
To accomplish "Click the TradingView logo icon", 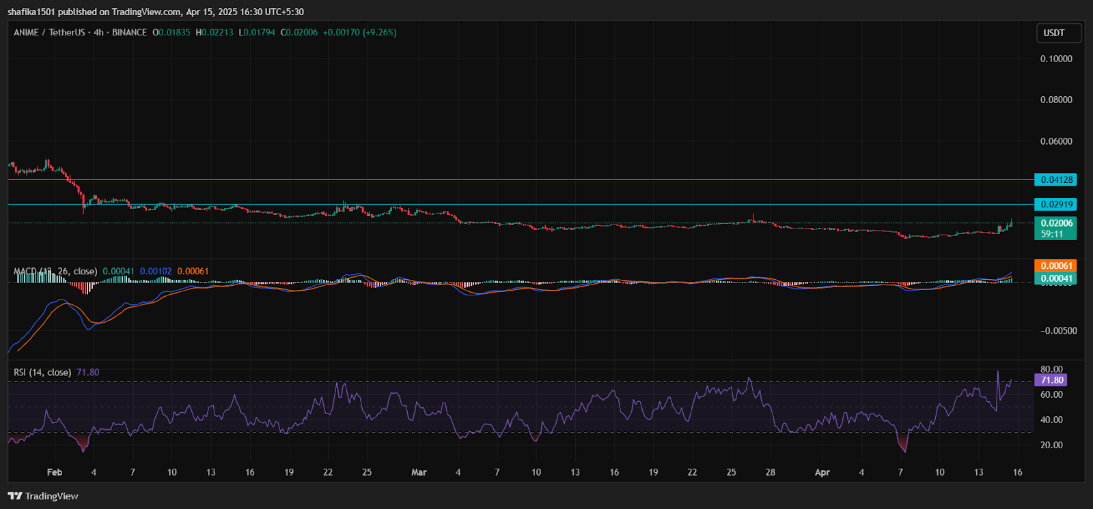I will pyautogui.click(x=15, y=496).
